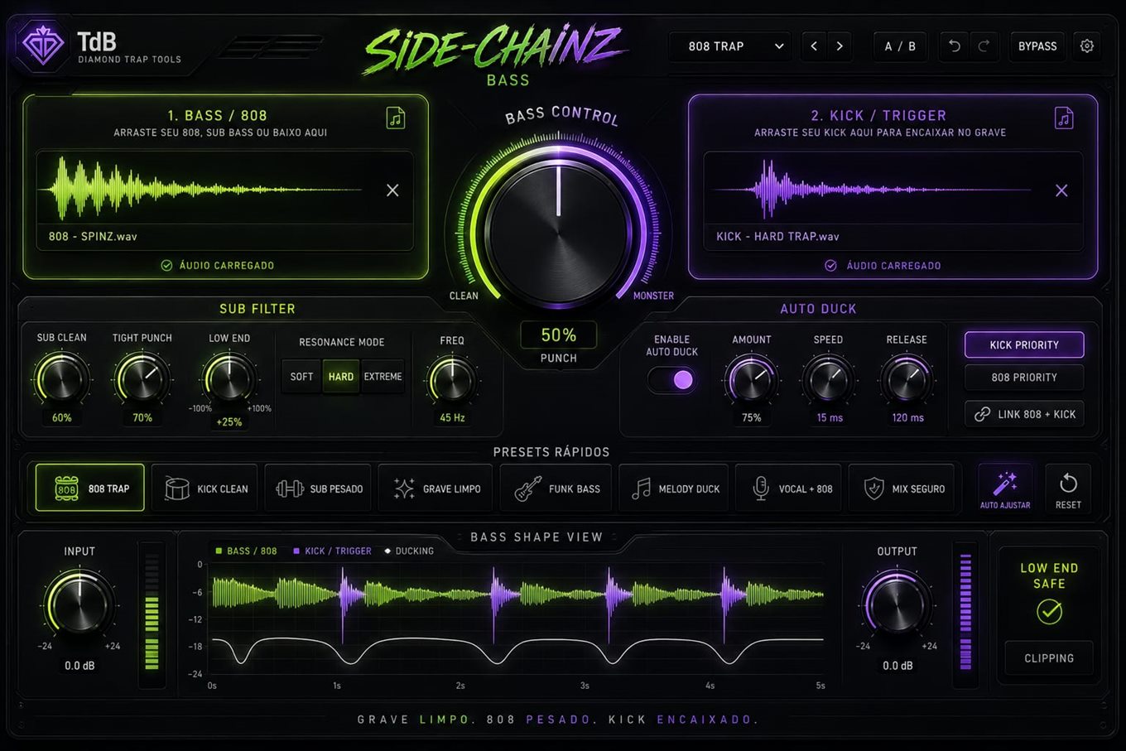Image resolution: width=1126 pixels, height=751 pixels.
Task: Click the Low End knob
Action: [x=229, y=379]
